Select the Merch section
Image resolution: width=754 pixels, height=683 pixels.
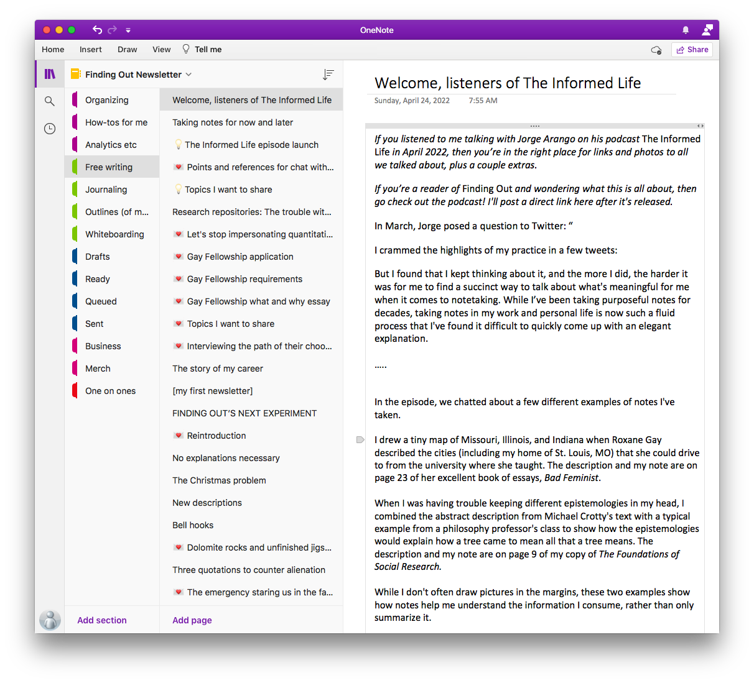tap(112, 369)
